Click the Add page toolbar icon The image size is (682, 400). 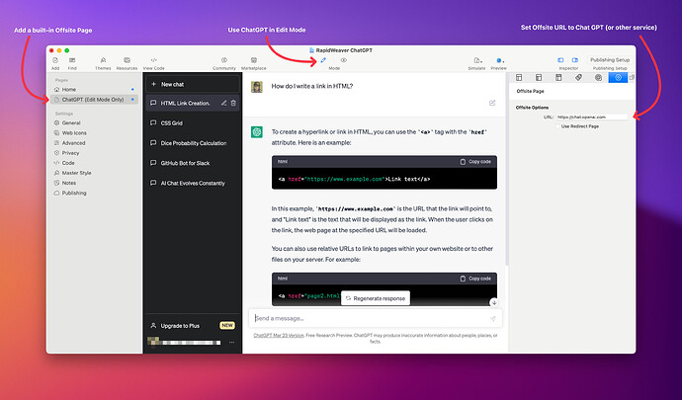tap(55, 60)
